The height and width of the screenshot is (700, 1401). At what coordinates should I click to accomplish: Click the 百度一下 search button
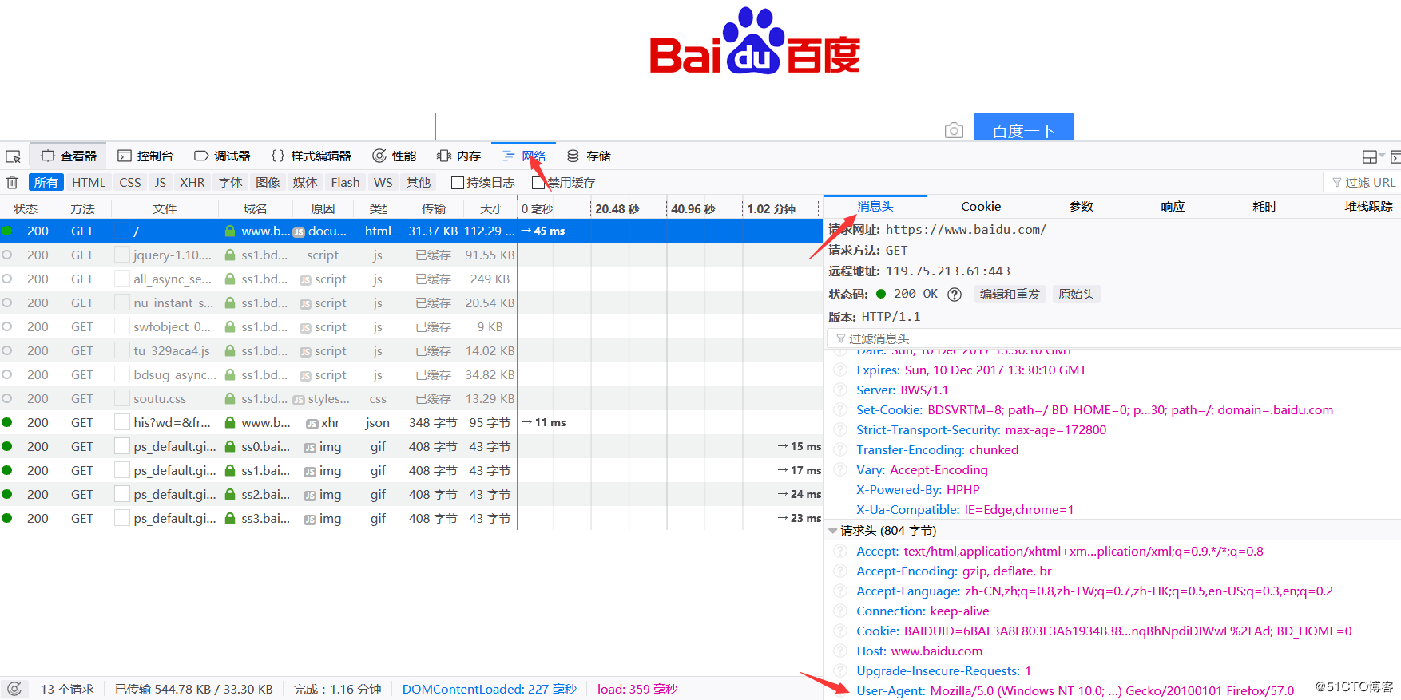(1023, 128)
